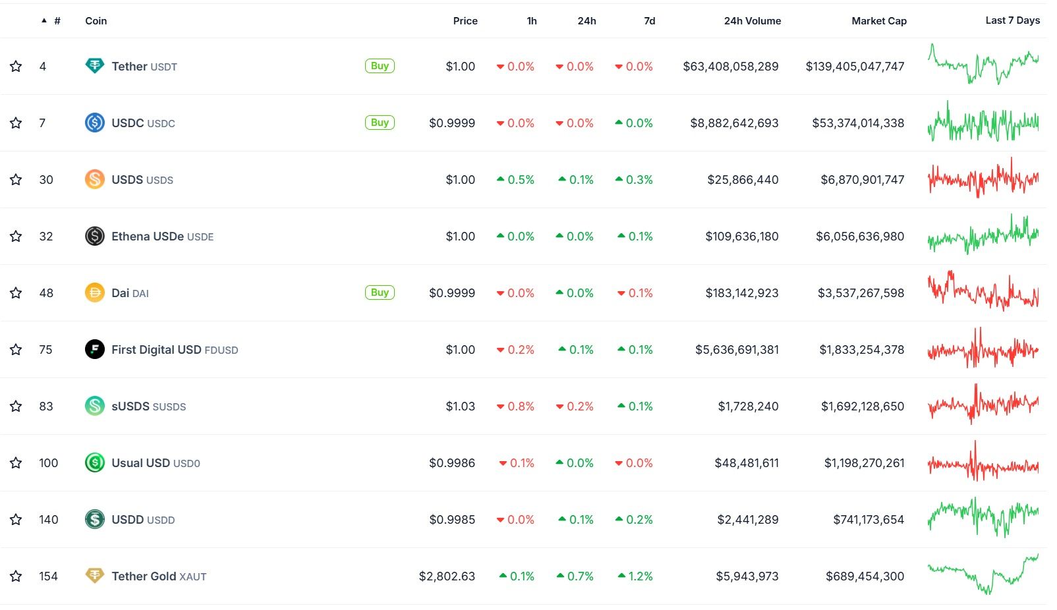Open the USDD coin name link
Image resolution: width=1057 pixels, height=610 pixels.
point(143,519)
